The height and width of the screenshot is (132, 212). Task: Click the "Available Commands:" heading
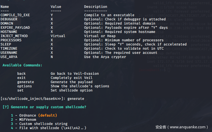22,65
